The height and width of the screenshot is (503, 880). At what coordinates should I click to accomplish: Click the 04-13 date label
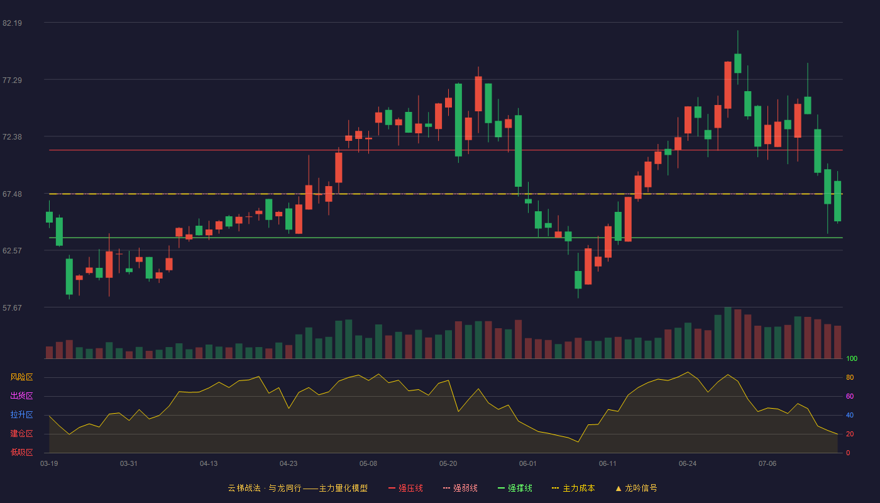point(209,463)
